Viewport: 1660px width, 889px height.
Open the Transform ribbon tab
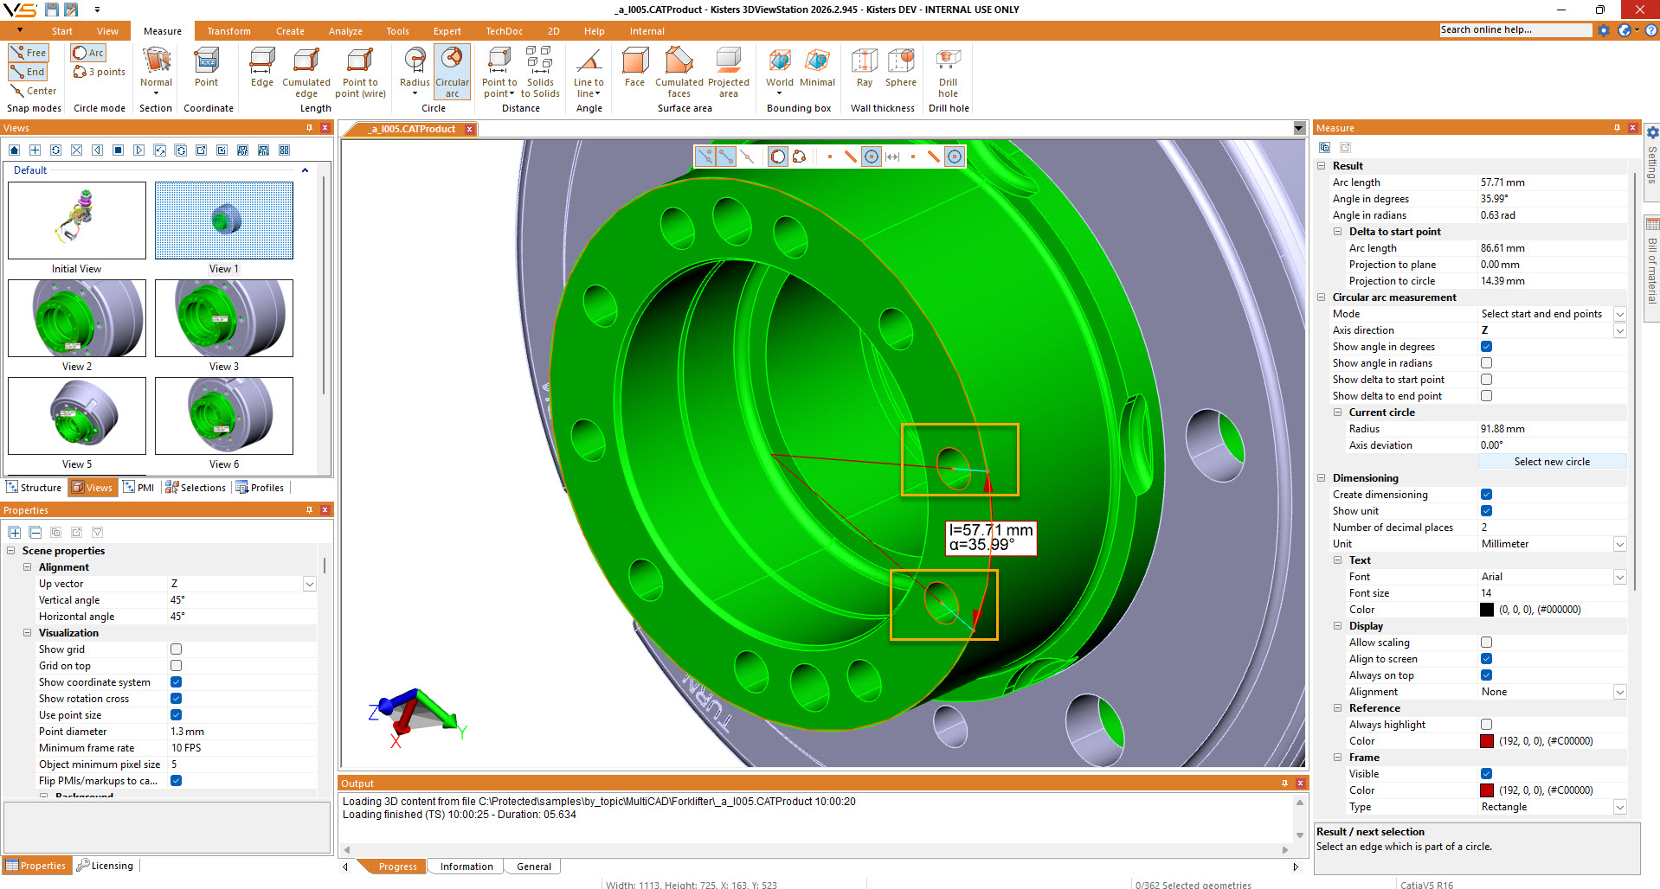tap(228, 31)
